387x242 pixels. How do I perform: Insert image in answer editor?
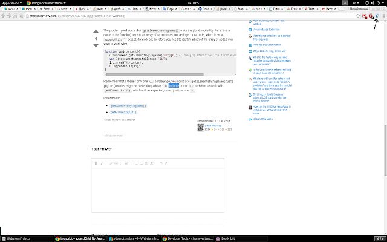click(x=126, y=163)
